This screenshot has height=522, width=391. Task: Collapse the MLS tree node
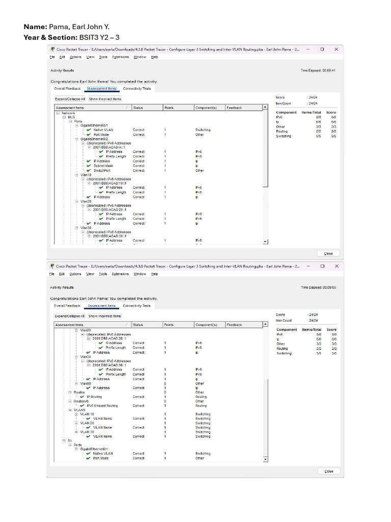click(x=64, y=117)
